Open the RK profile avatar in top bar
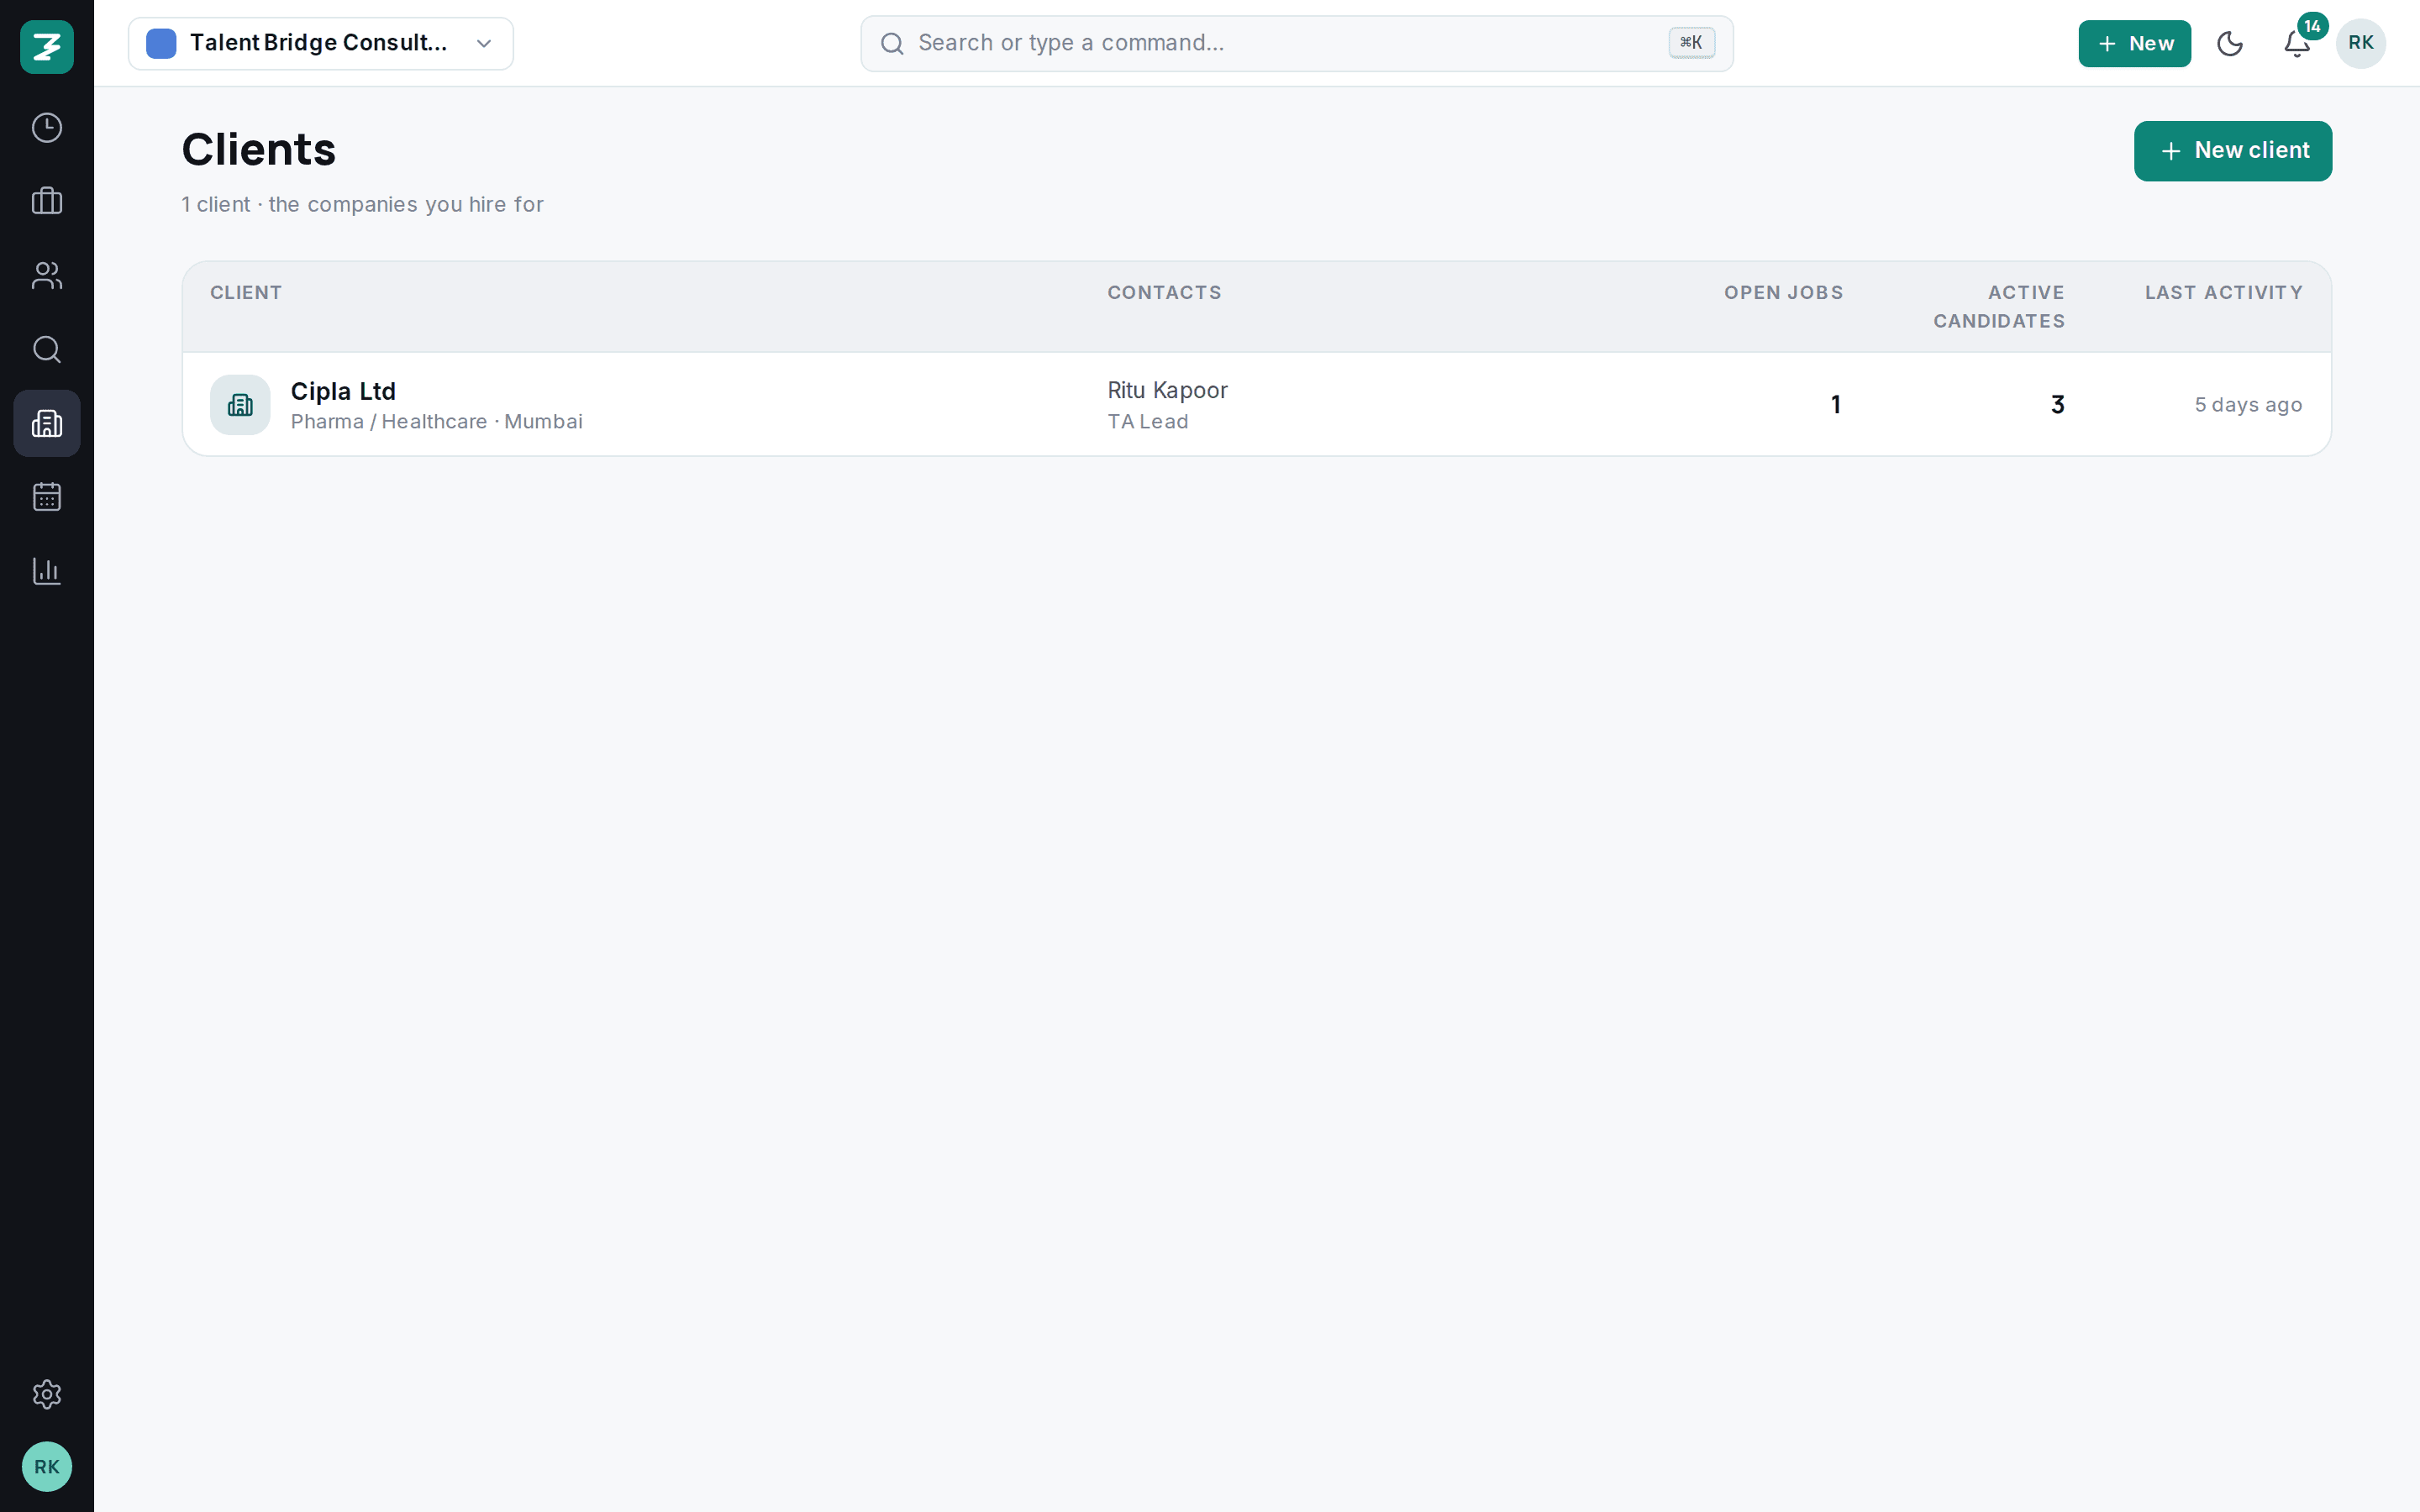The height and width of the screenshot is (1512, 2420). (2361, 43)
